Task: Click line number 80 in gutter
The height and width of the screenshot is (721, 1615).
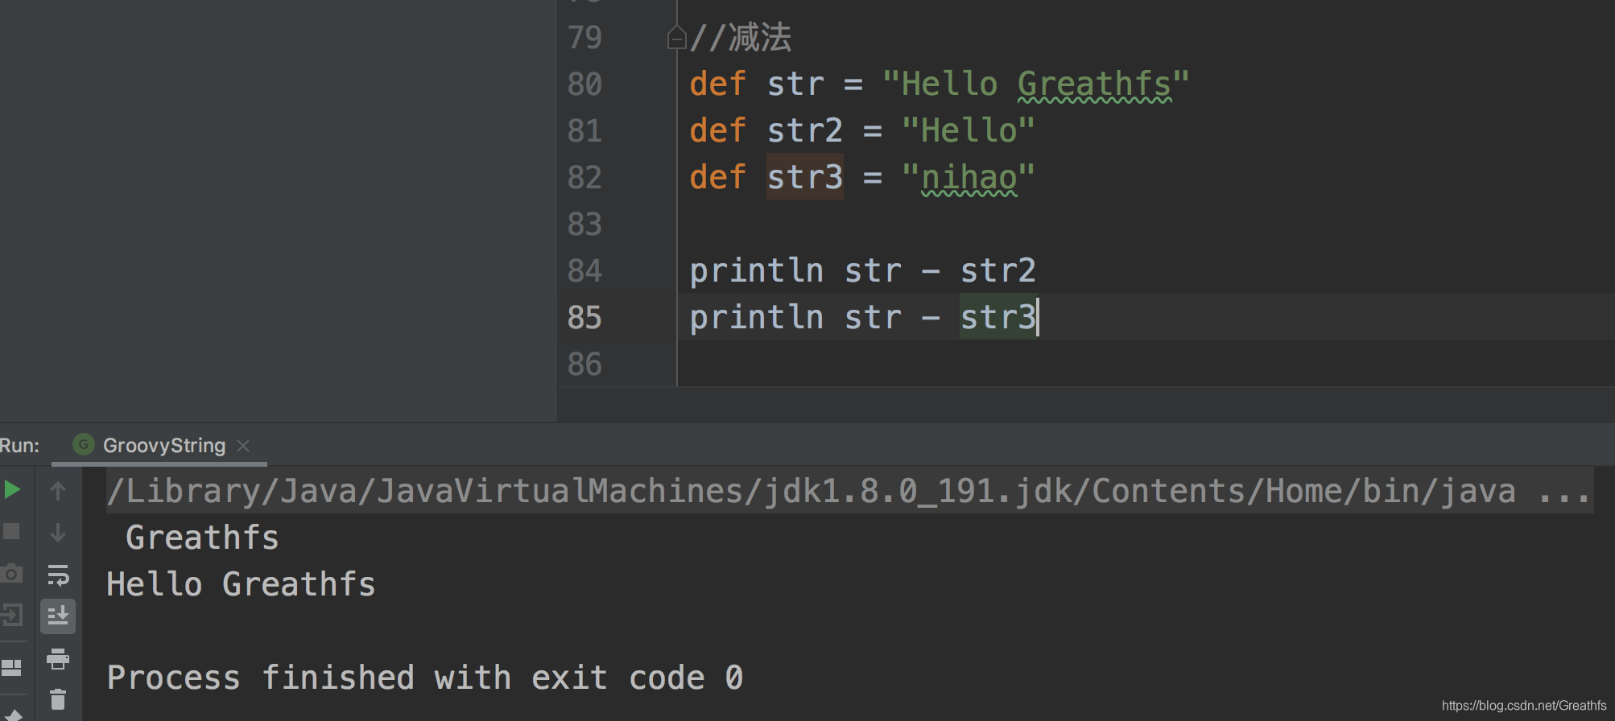Action: tap(584, 84)
